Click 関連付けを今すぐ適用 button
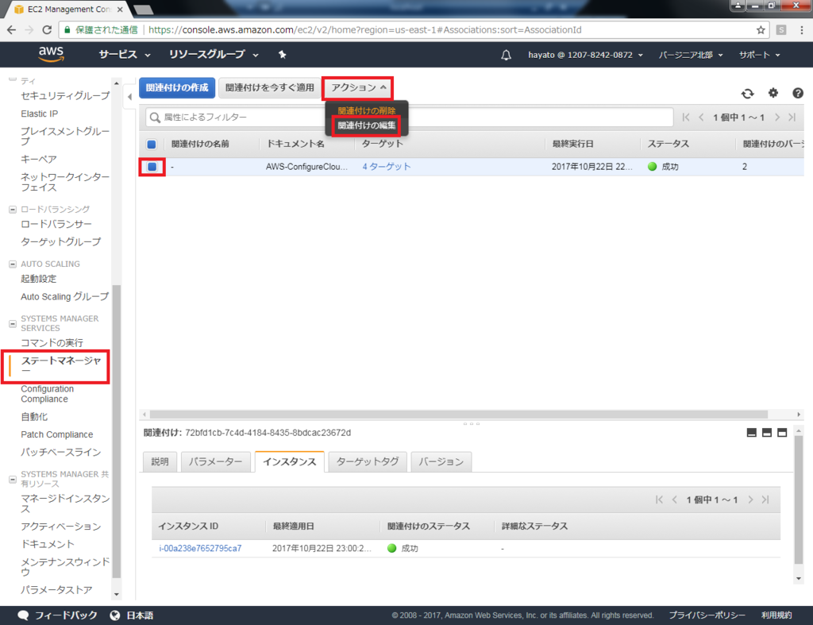The image size is (813, 625). point(270,87)
